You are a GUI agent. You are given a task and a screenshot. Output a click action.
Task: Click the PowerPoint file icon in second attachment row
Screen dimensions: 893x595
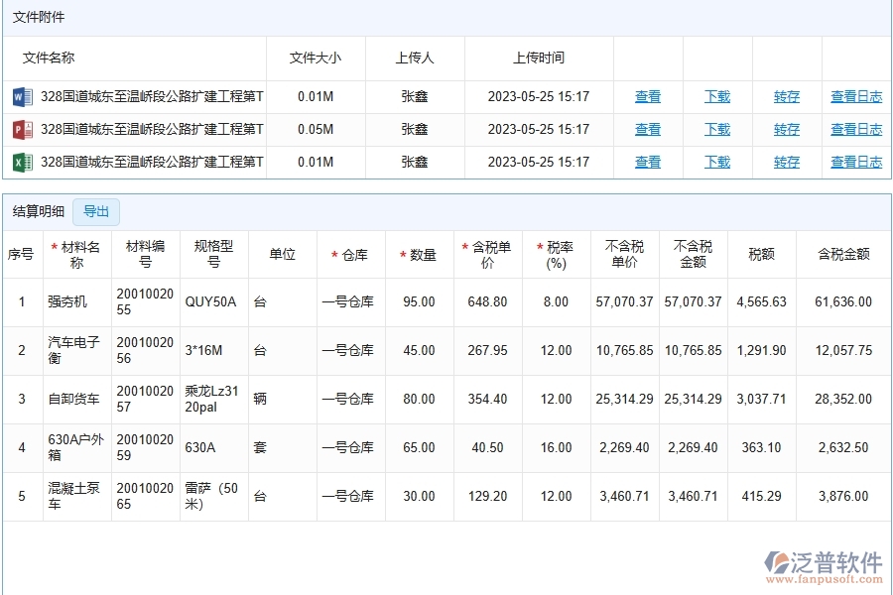coord(22,130)
